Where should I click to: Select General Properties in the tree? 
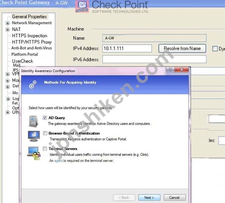pos(29,17)
